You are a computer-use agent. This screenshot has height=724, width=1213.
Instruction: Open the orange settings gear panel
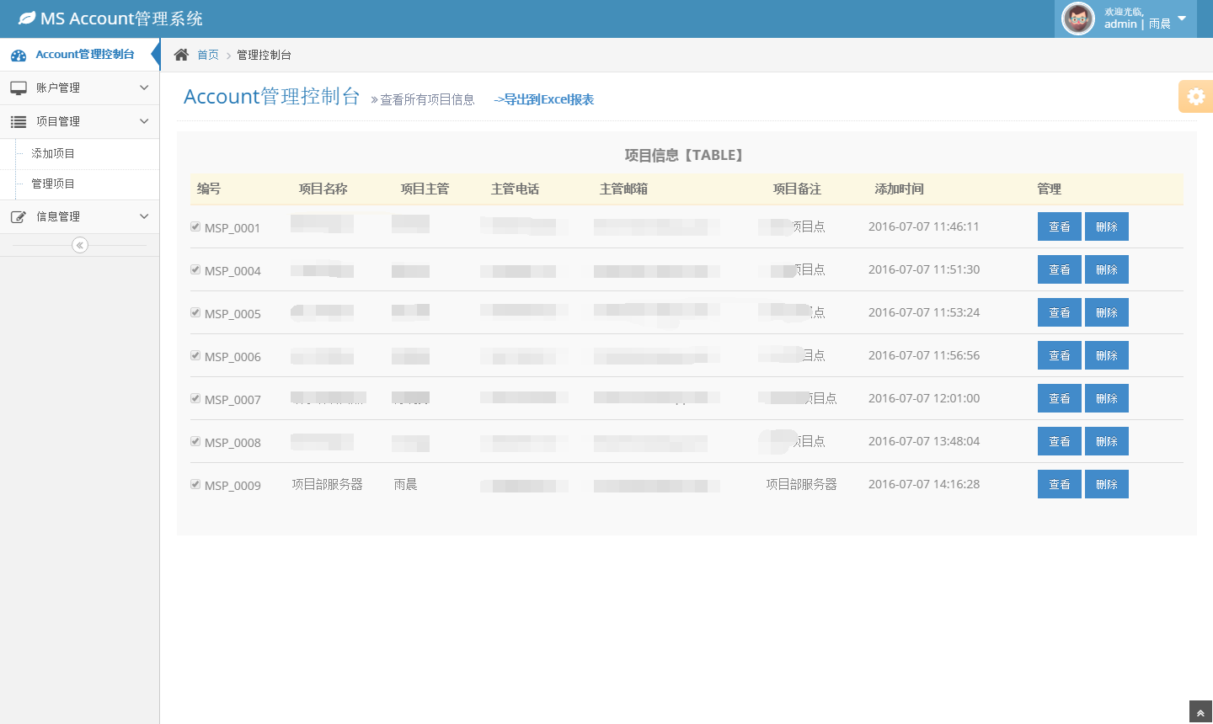point(1195,97)
